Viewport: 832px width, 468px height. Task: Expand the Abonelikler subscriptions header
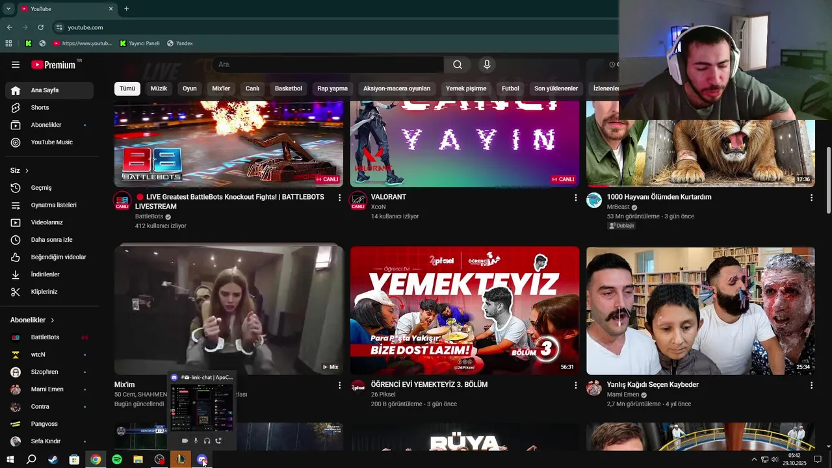pyautogui.click(x=32, y=320)
